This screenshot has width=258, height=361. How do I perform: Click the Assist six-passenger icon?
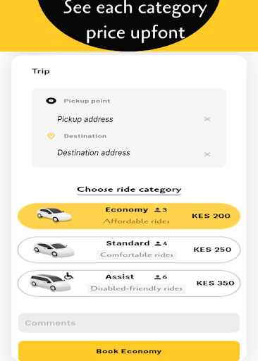157,277
